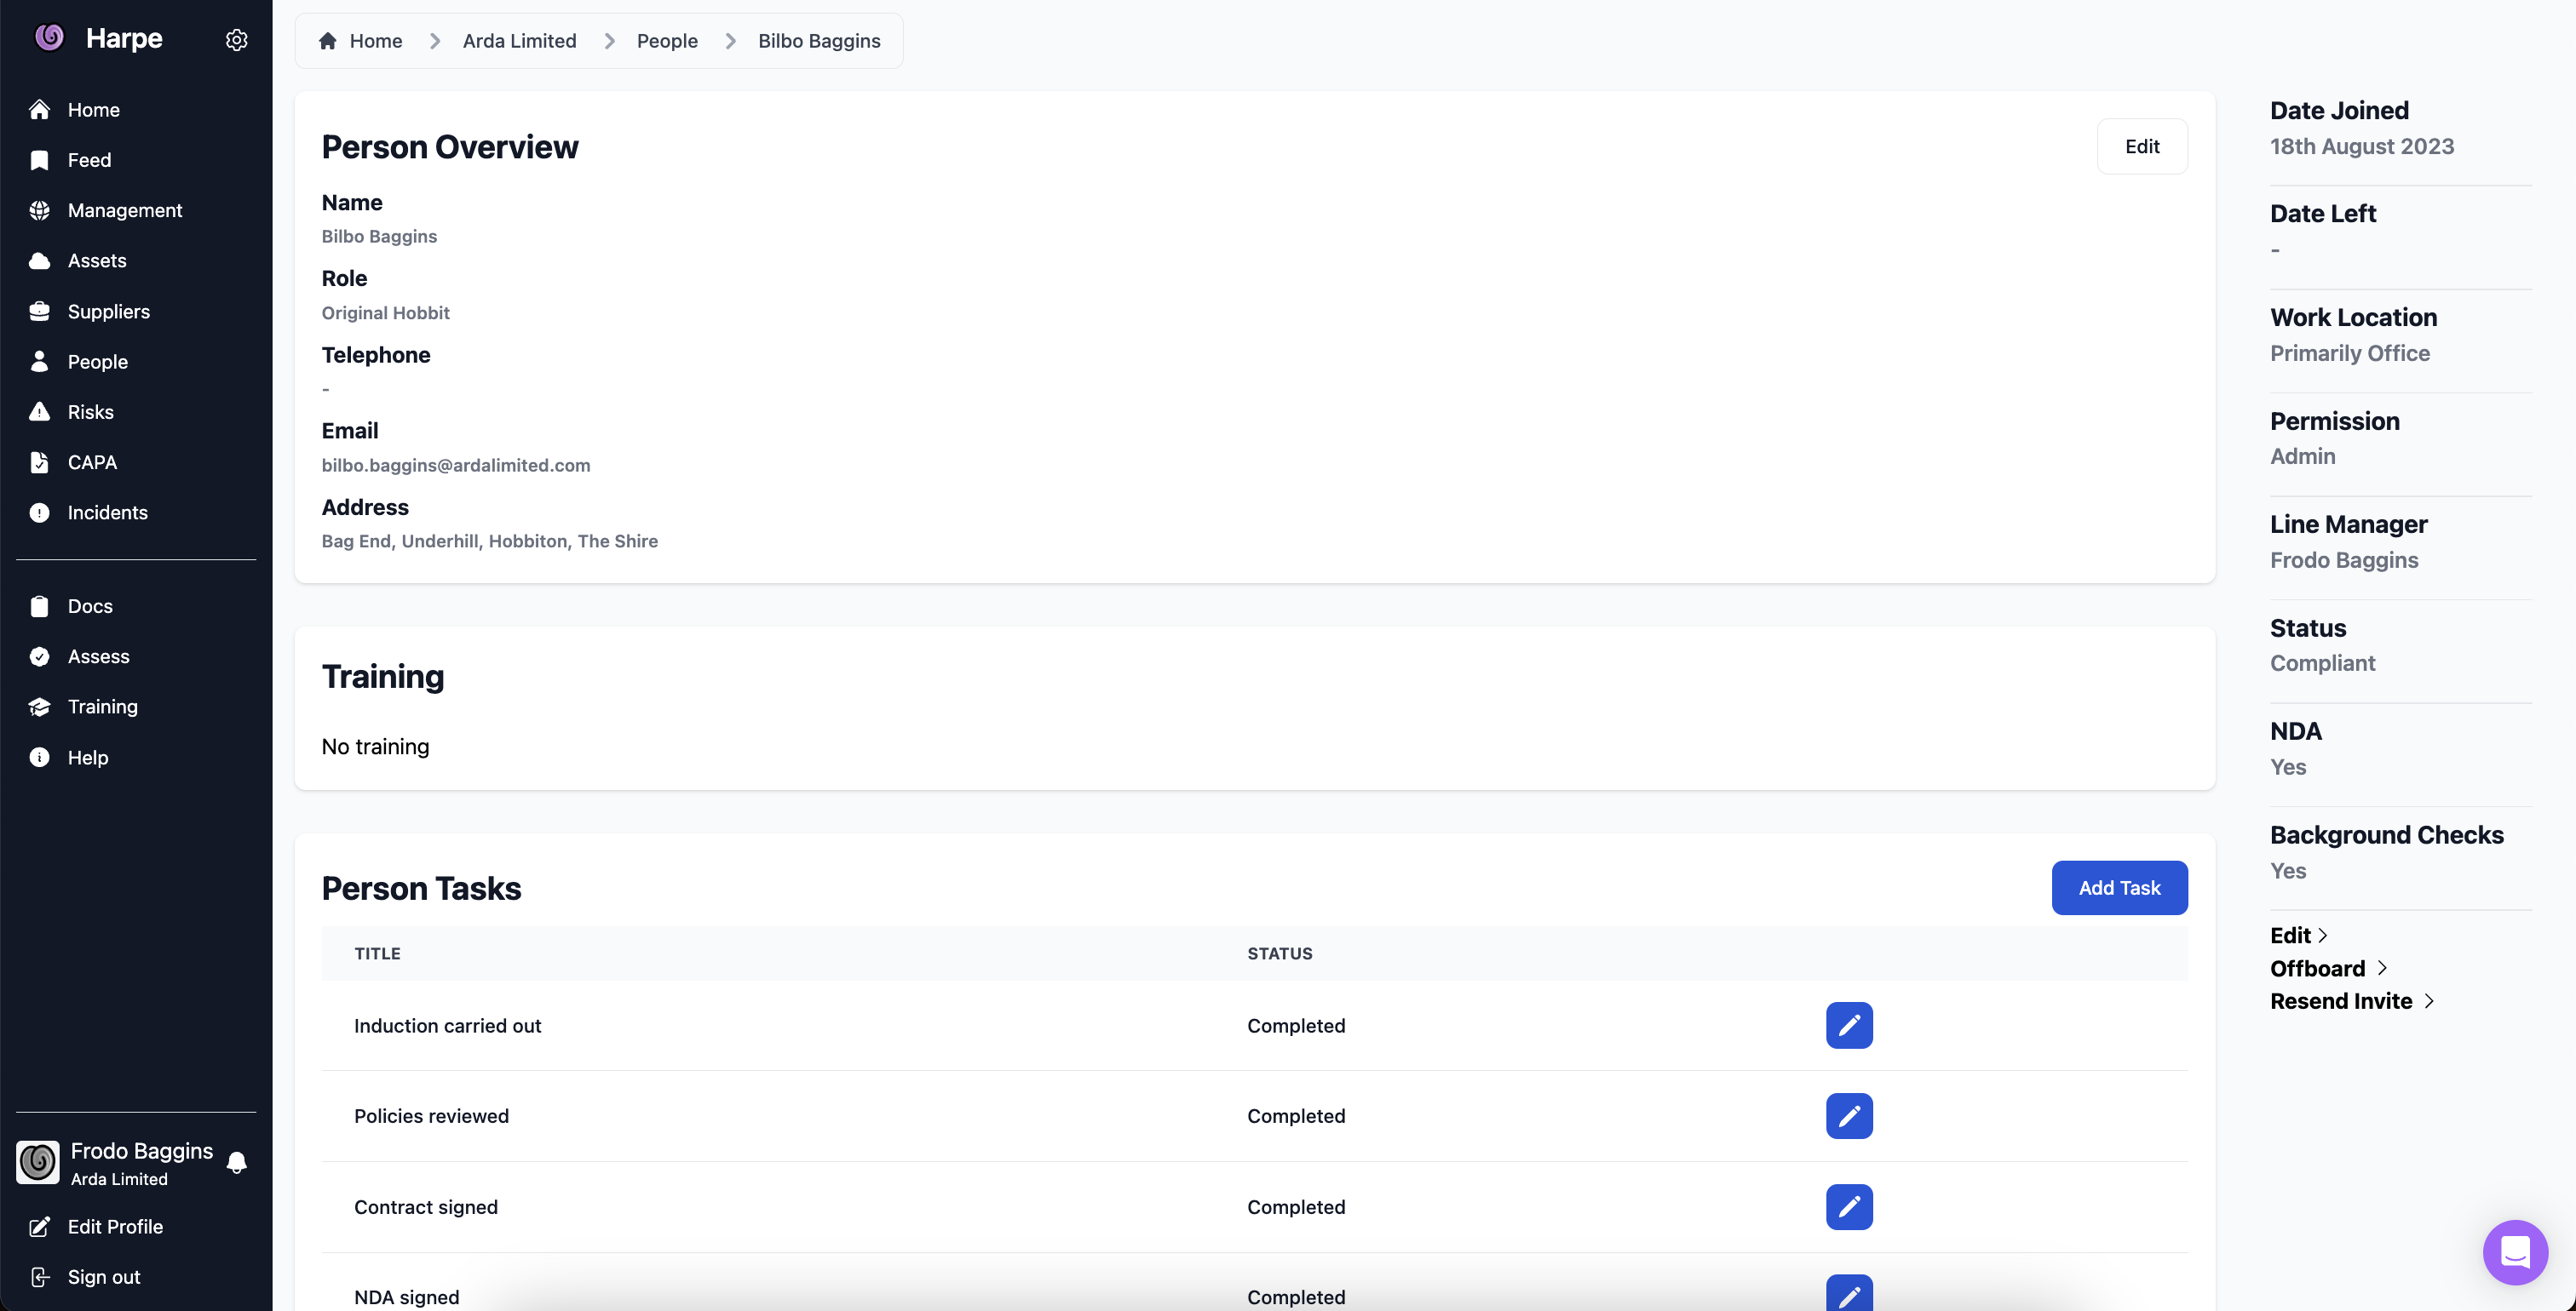This screenshot has width=2576, height=1311.
Task: Edit the Policies reviewed task
Action: pos(1848,1116)
